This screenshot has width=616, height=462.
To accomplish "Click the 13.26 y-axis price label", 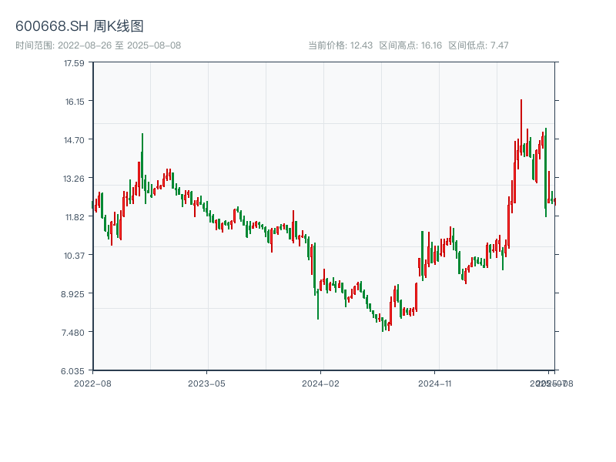I will click(74, 179).
